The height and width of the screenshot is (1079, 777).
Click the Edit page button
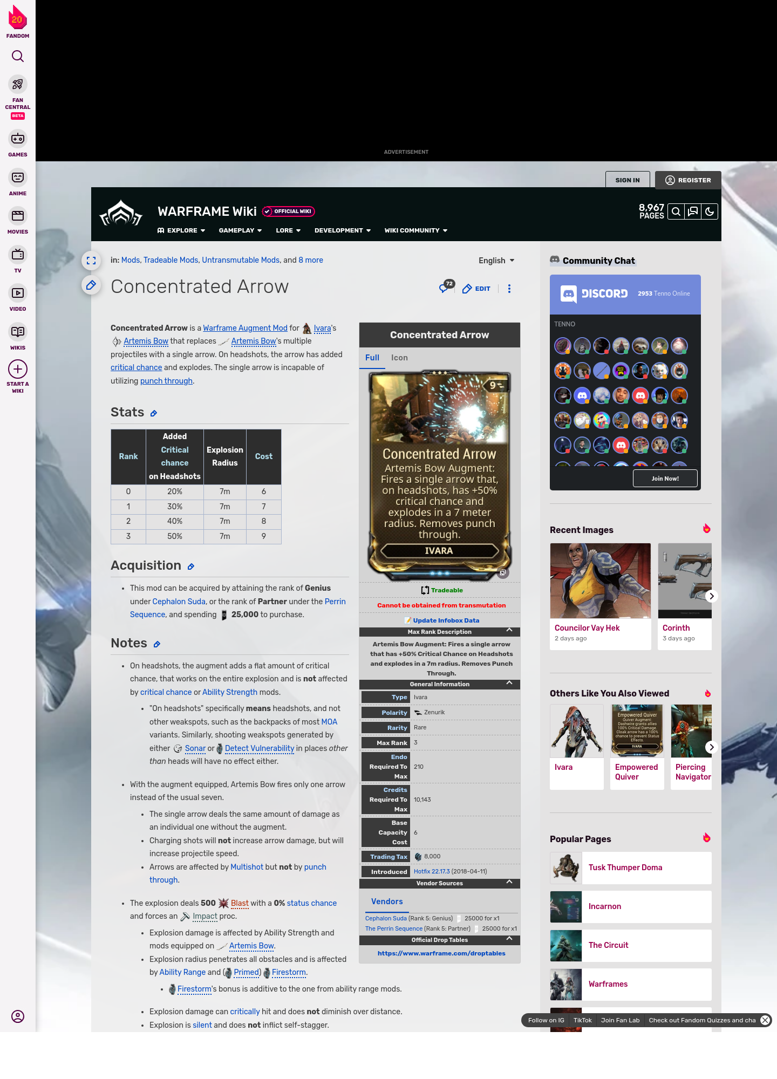pos(476,289)
